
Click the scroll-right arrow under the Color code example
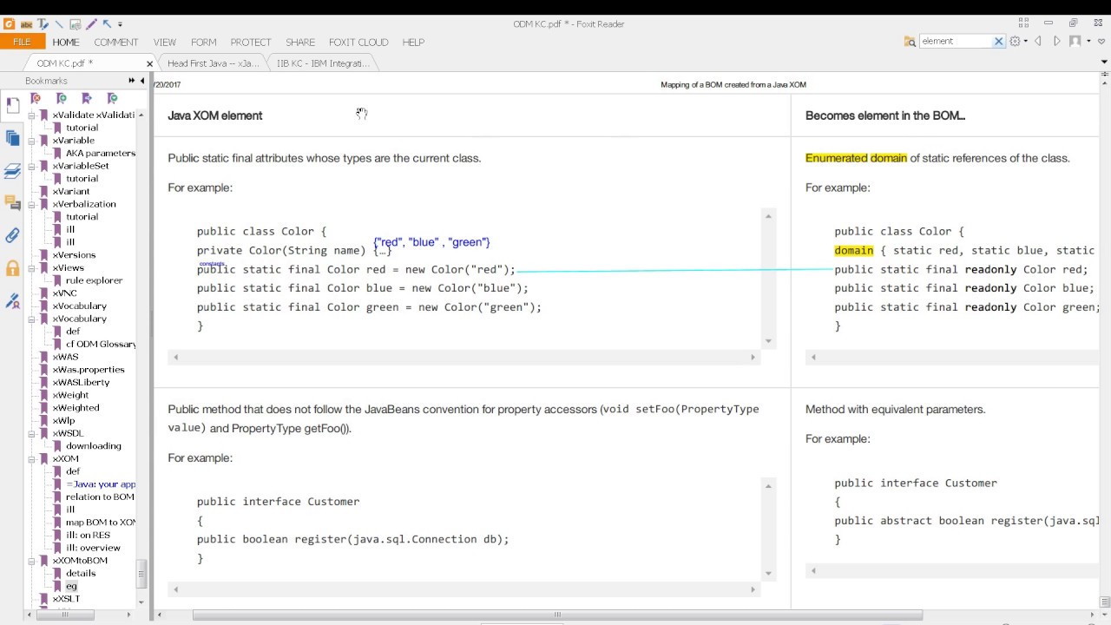(x=753, y=357)
